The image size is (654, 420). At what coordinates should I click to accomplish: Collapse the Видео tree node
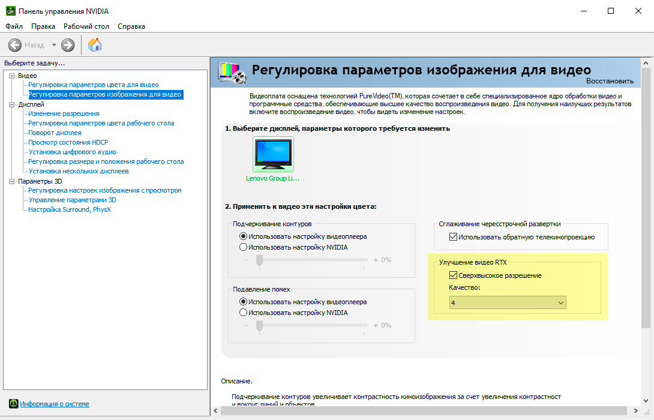tap(11, 76)
